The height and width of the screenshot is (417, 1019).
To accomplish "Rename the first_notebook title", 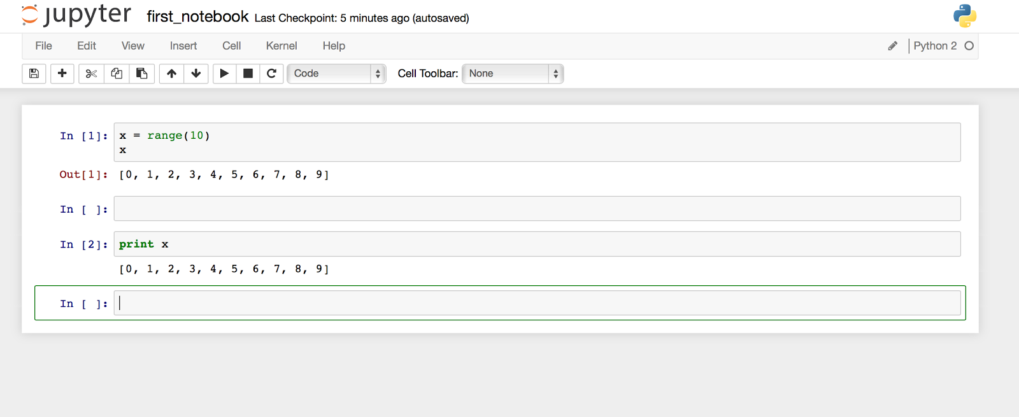I will pos(197,17).
